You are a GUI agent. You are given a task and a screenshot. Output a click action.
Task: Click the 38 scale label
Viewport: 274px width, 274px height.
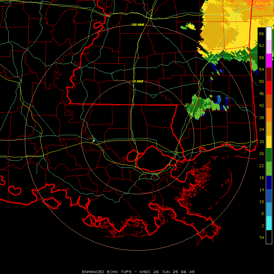point(262,118)
